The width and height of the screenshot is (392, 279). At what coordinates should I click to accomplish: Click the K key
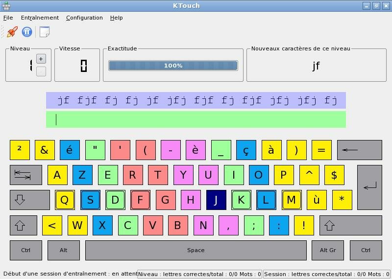tap(241, 200)
